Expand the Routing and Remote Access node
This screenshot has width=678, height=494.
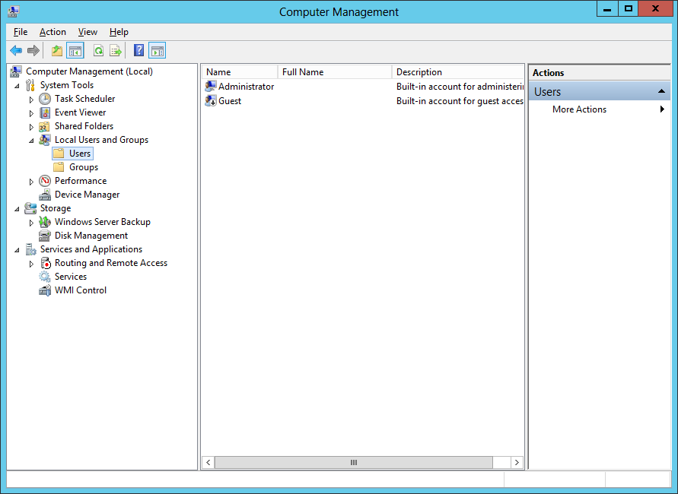[x=31, y=264]
